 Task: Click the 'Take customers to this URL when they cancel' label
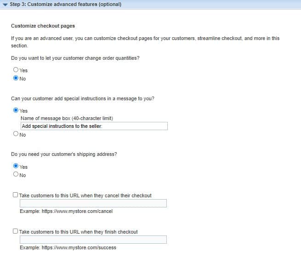(85, 195)
